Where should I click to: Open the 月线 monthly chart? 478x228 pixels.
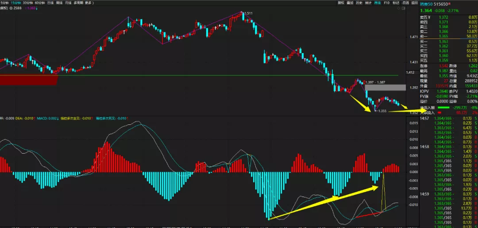[x=68, y=3]
